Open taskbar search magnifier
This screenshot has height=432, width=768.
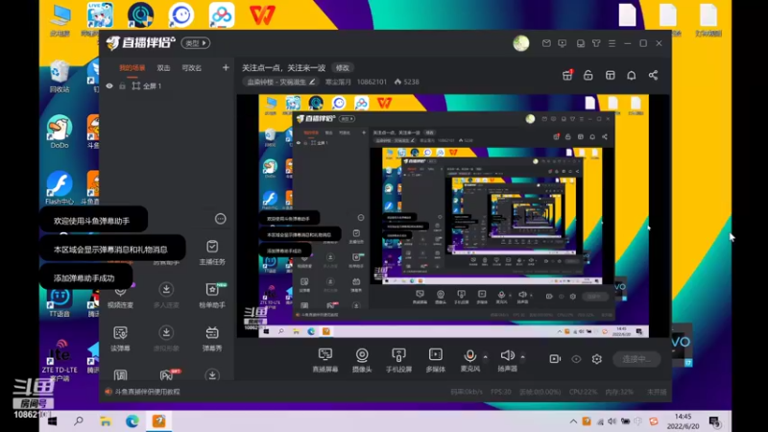(x=79, y=421)
